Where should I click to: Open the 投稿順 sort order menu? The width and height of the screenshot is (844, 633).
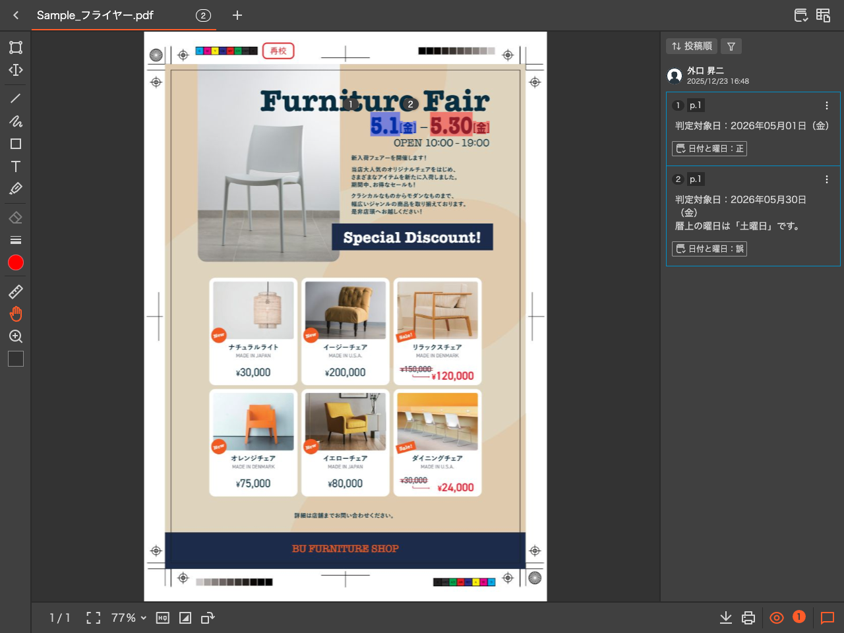(692, 46)
